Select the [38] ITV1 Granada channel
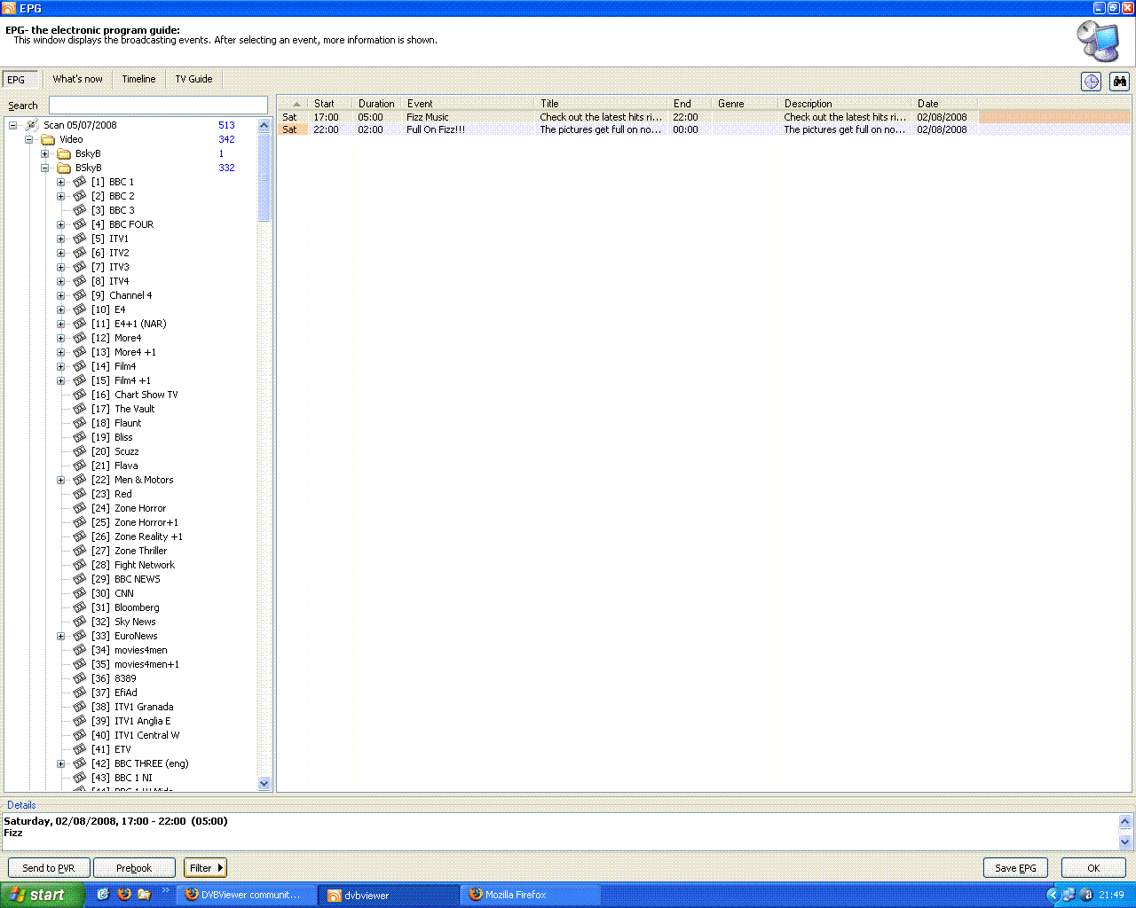This screenshot has height=908, width=1136. [132, 707]
